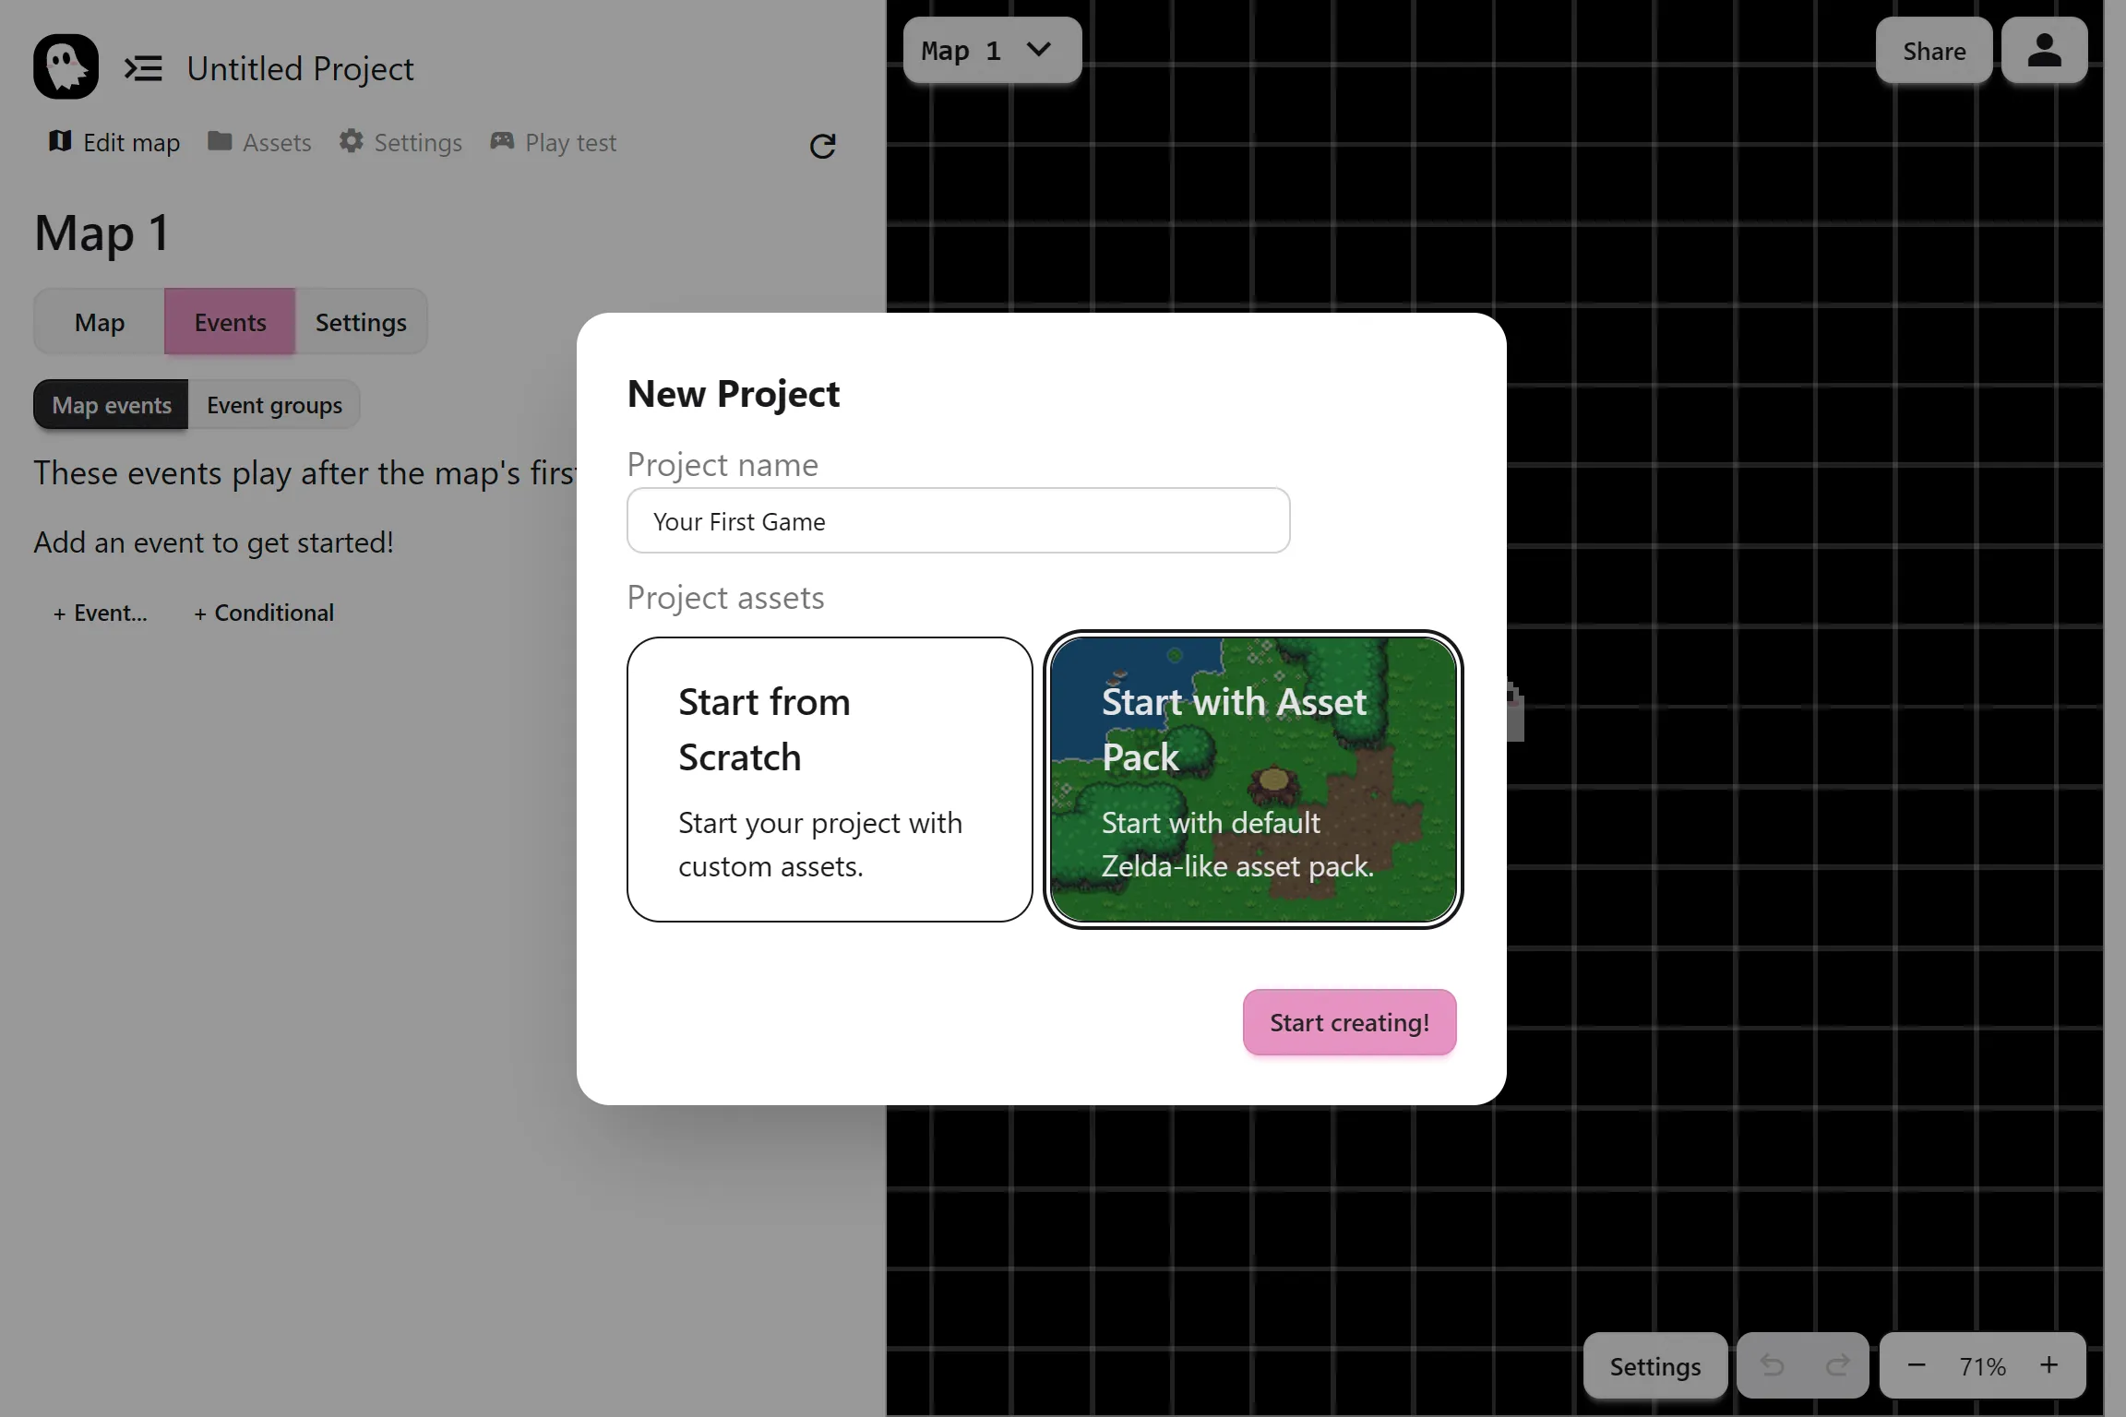The width and height of the screenshot is (2126, 1417).
Task: Expand the Map 1 dropdown
Action: click(991, 51)
